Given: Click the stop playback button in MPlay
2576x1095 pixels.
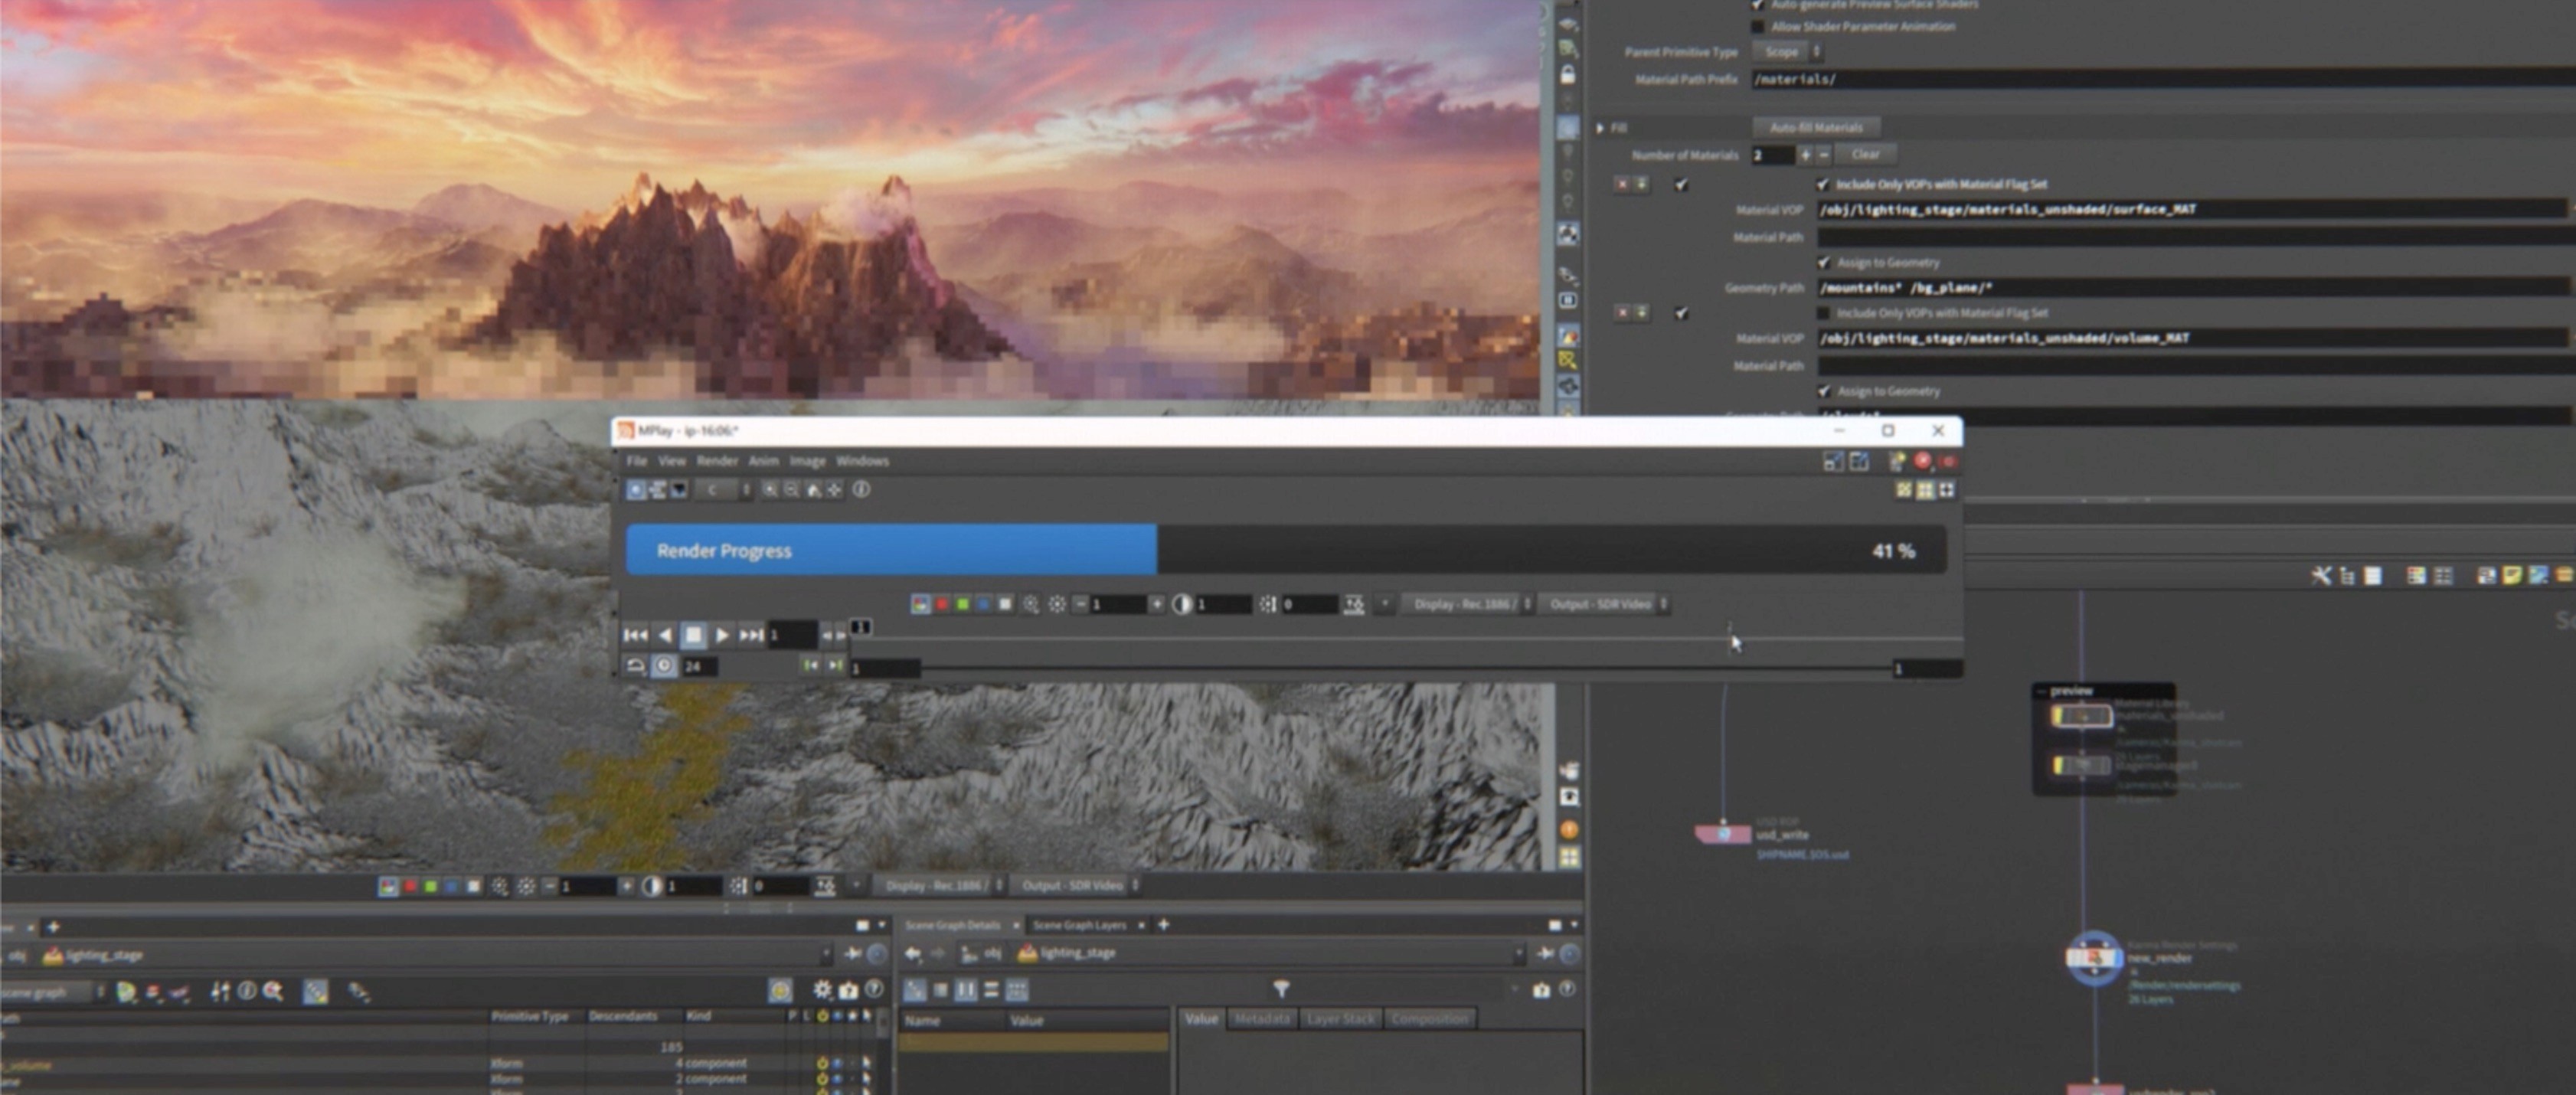Looking at the screenshot, I should (x=693, y=635).
